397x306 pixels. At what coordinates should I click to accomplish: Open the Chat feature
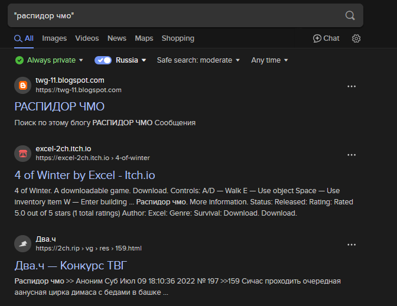click(x=326, y=38)
